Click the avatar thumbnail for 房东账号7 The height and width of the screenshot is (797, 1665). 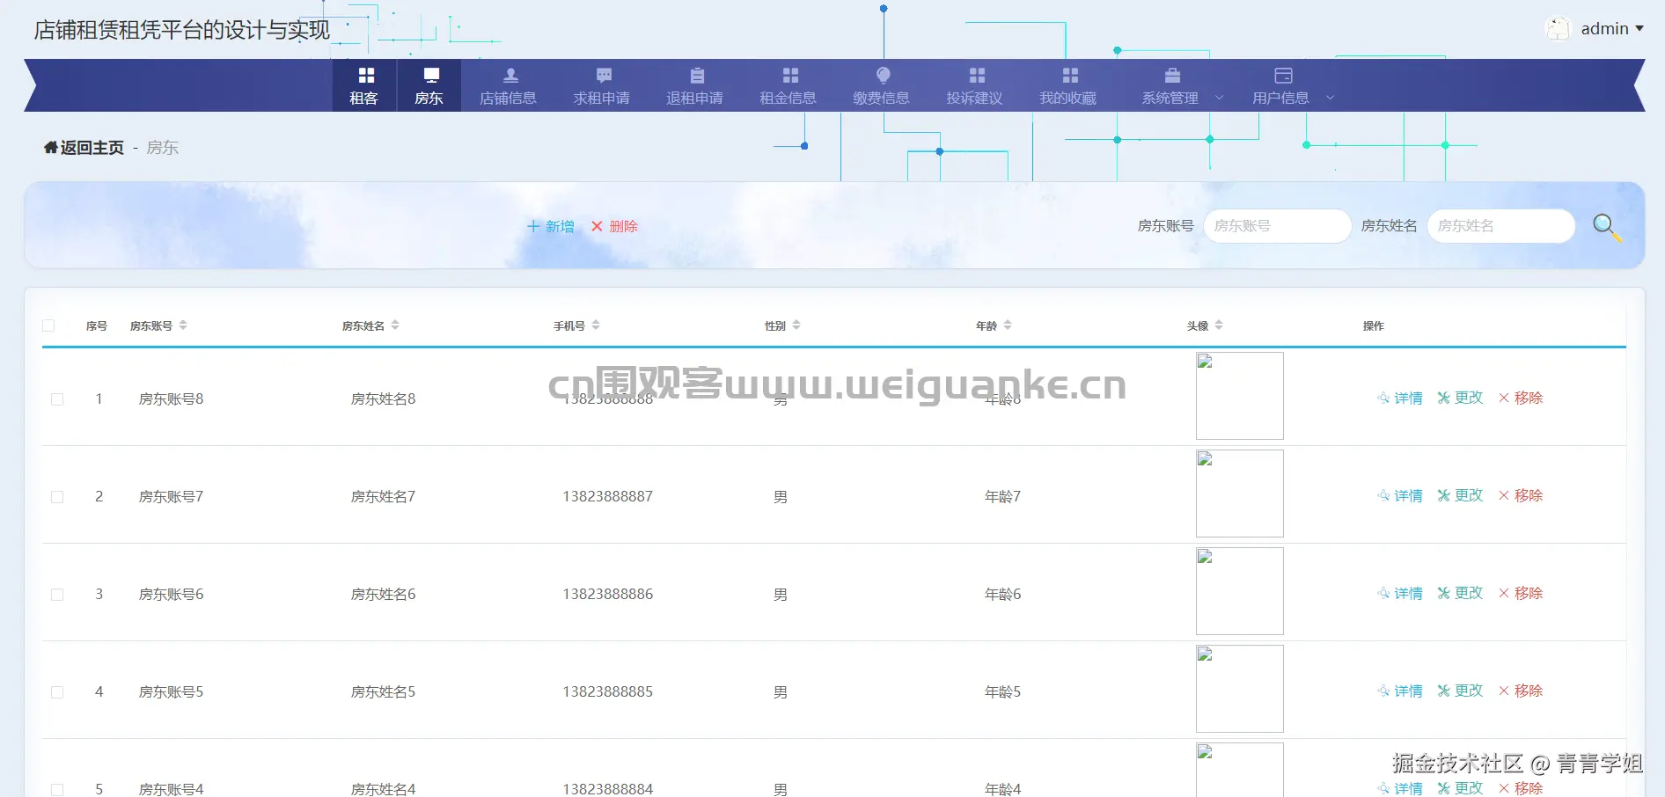pyautogui.click(x=1239, y=494)
